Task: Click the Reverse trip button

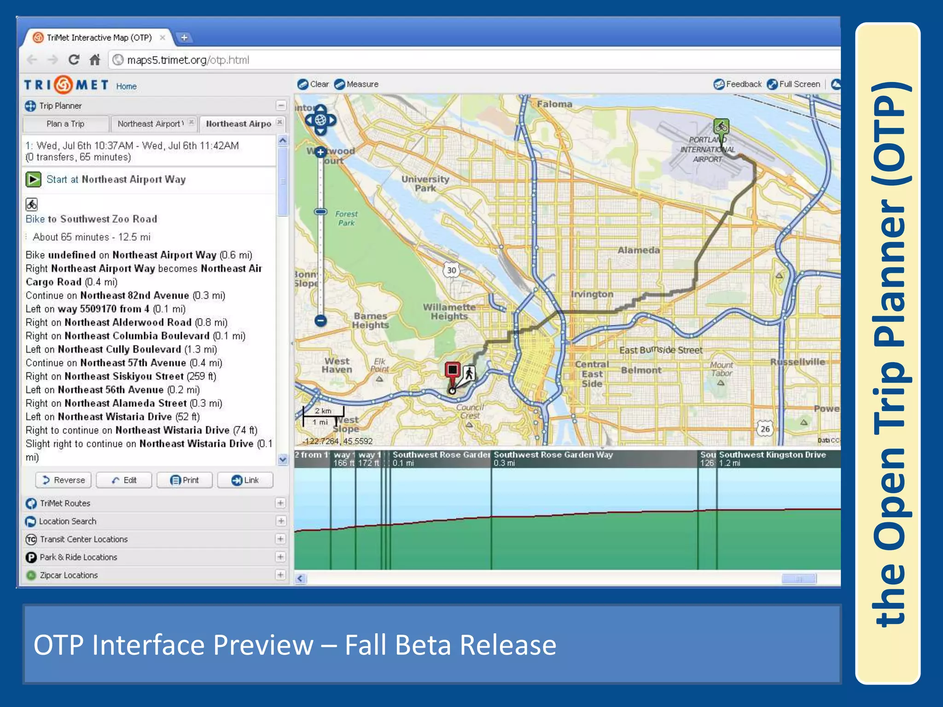Action: 64,480
